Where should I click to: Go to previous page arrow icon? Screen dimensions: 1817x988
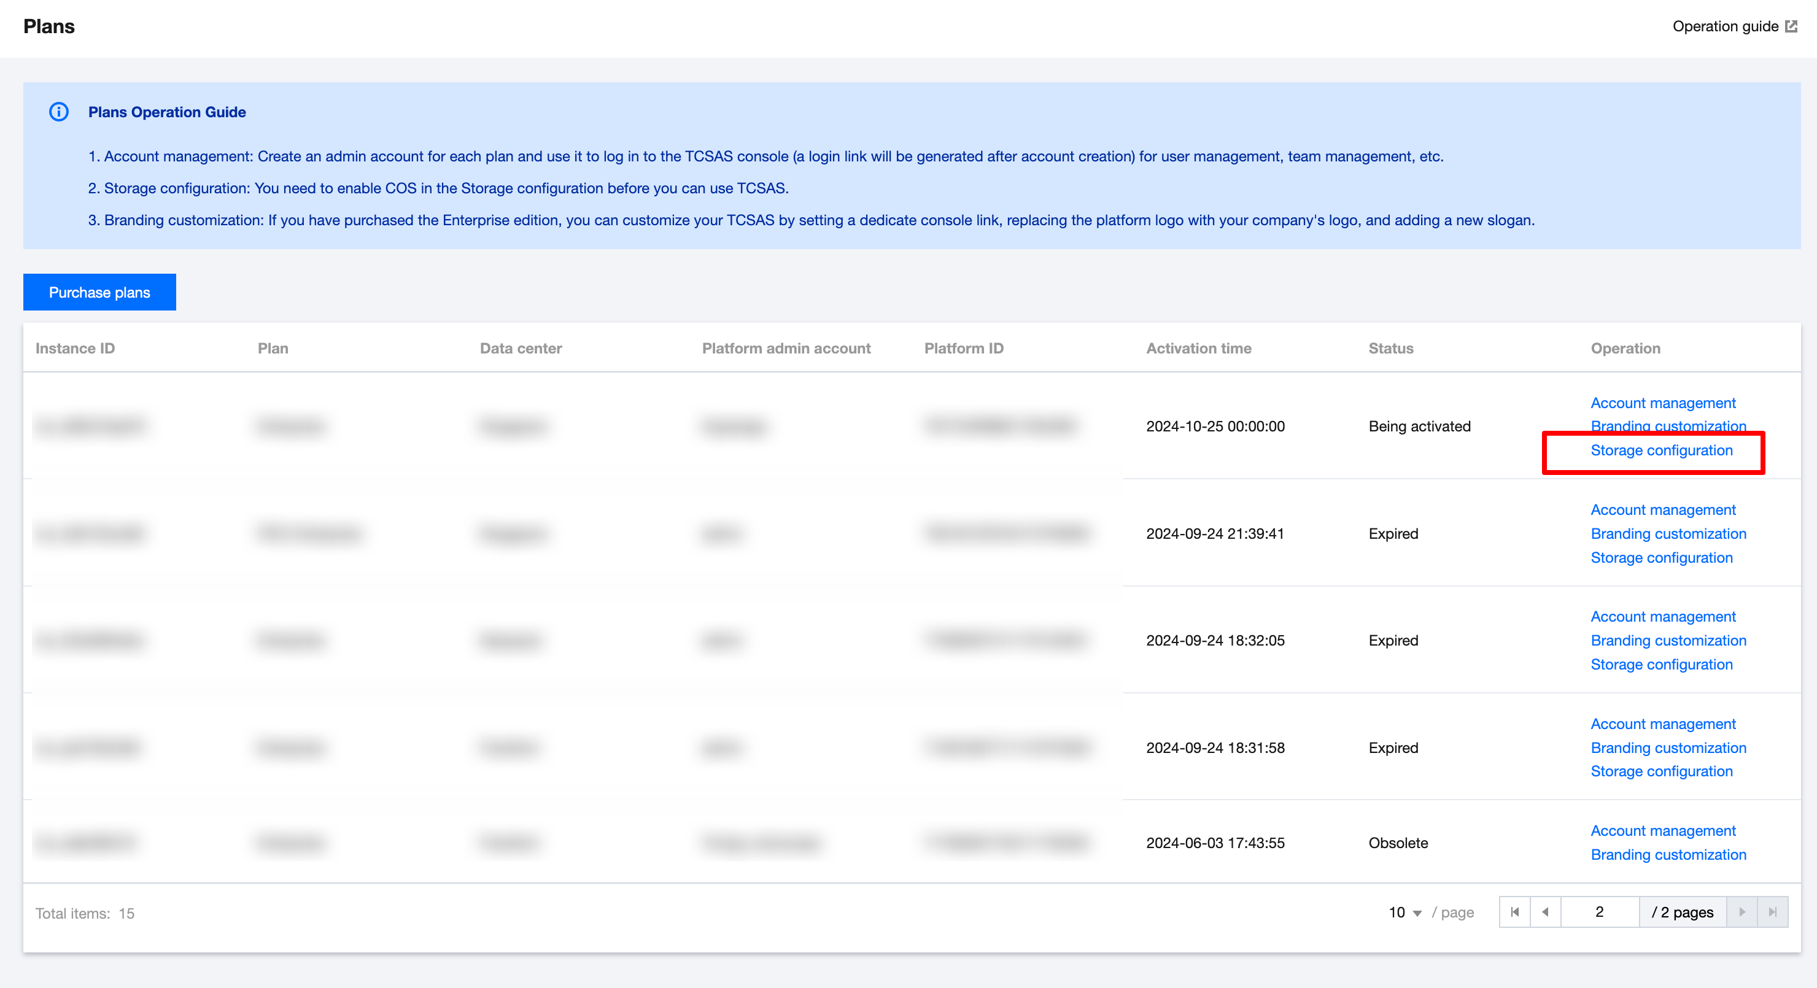pyautogui.click(x=1546, y=912)
